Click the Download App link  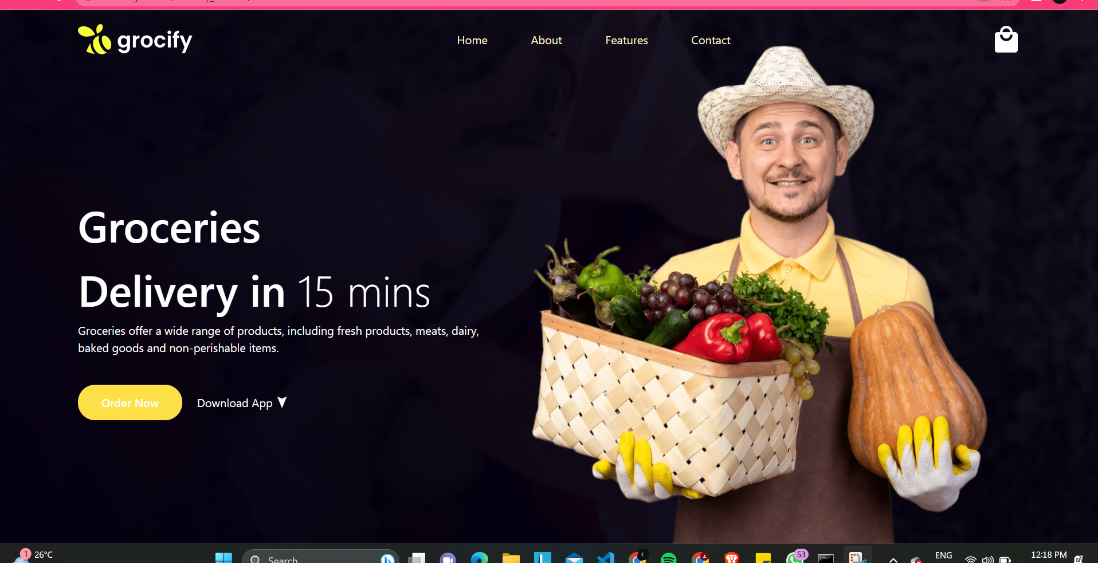235,403
